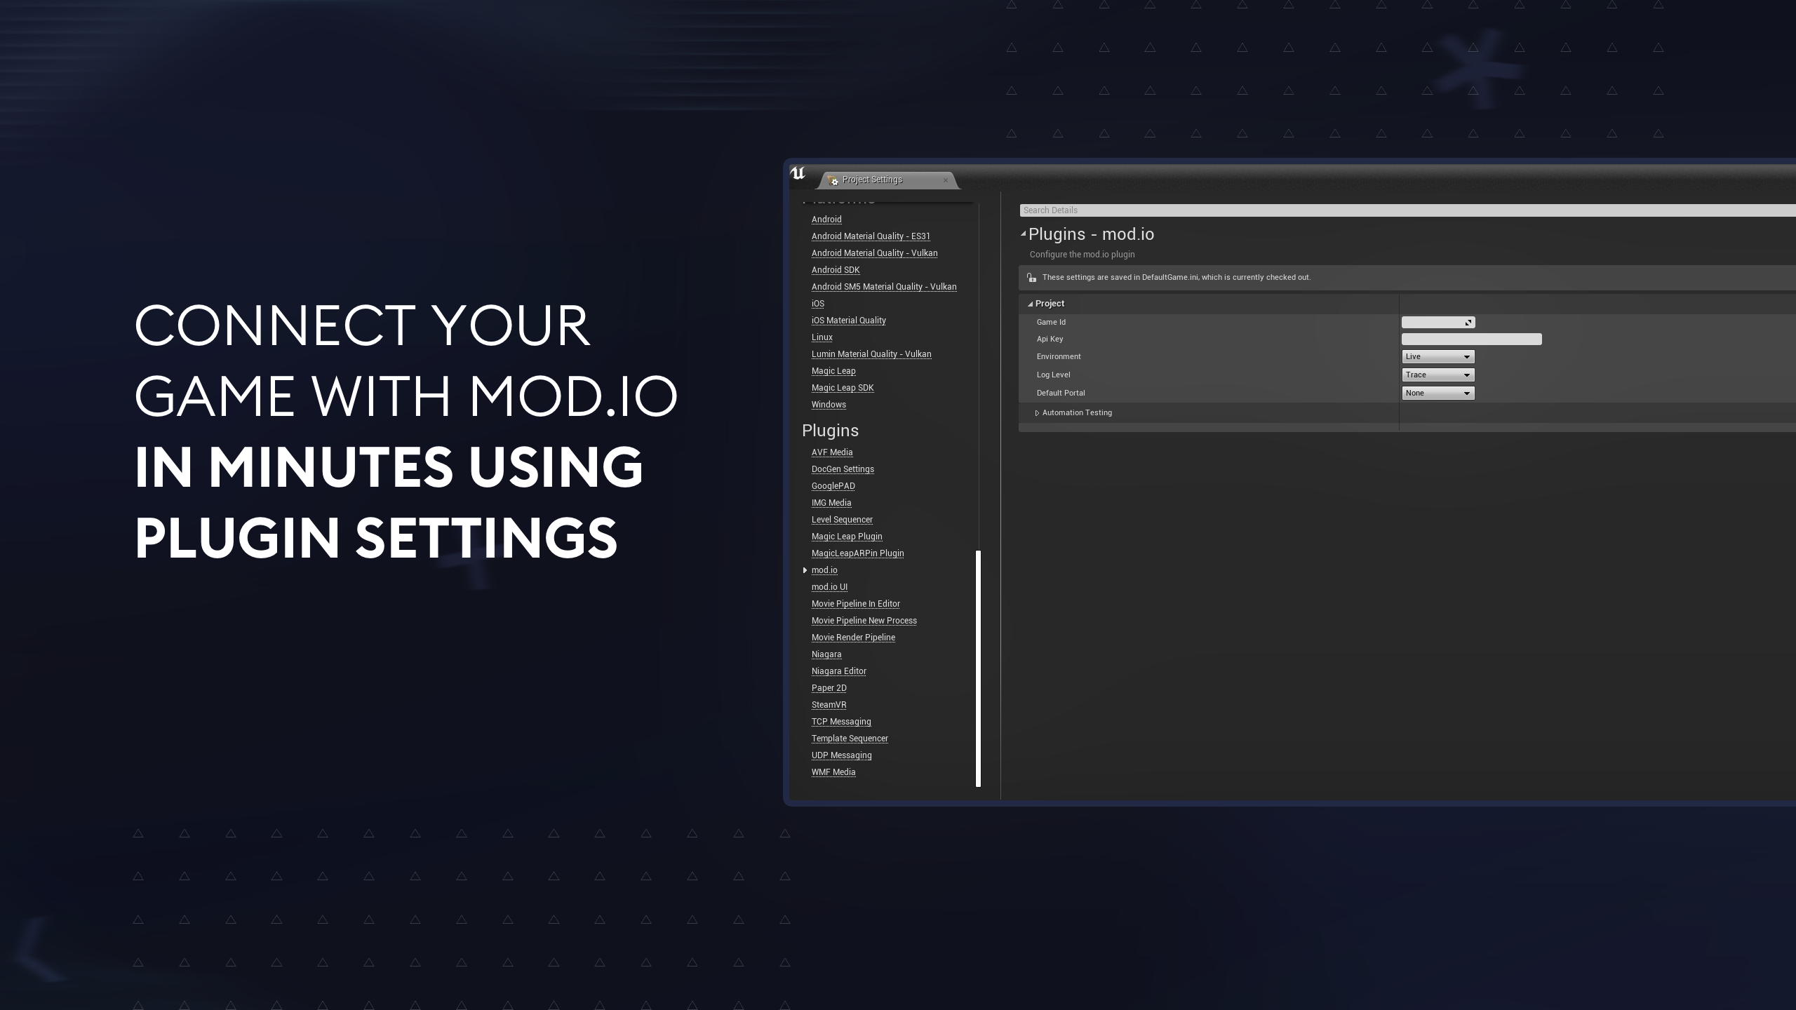
Task: Click the Api Key property label
Action: pos(1050,339)
